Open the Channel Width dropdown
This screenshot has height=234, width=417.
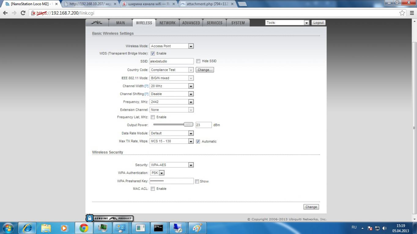pyautogui.click(x=172, y=86)
